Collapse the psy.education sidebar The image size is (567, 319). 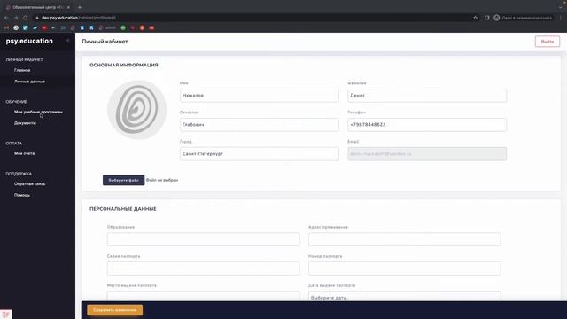68,41
